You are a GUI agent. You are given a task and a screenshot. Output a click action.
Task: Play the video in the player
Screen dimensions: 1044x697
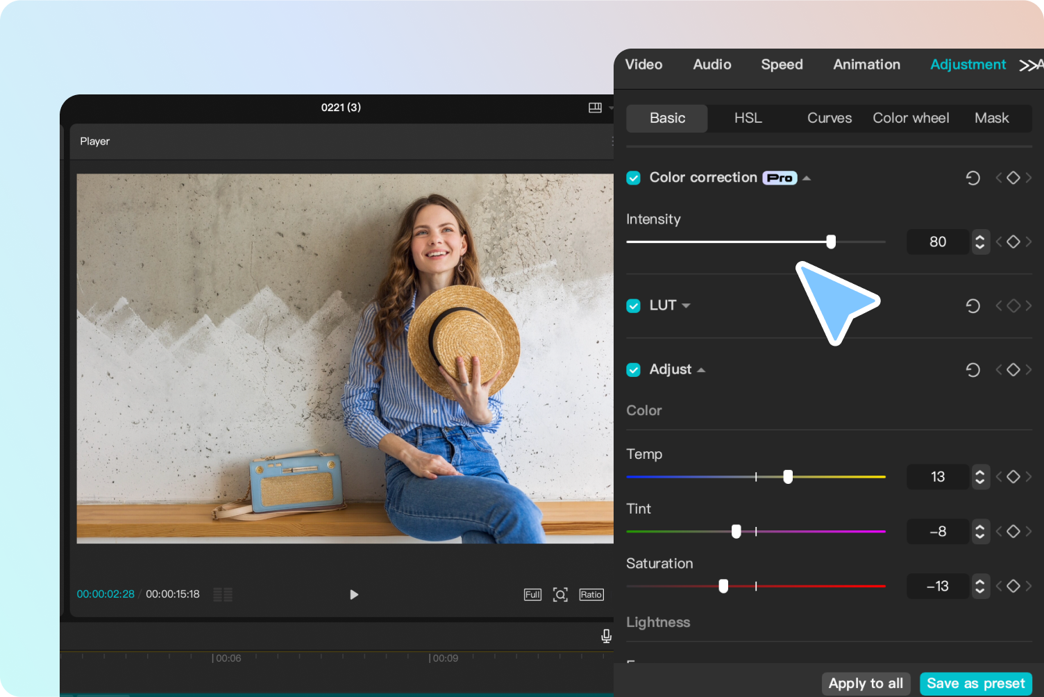pyautogui.click(x=354, y=594)
